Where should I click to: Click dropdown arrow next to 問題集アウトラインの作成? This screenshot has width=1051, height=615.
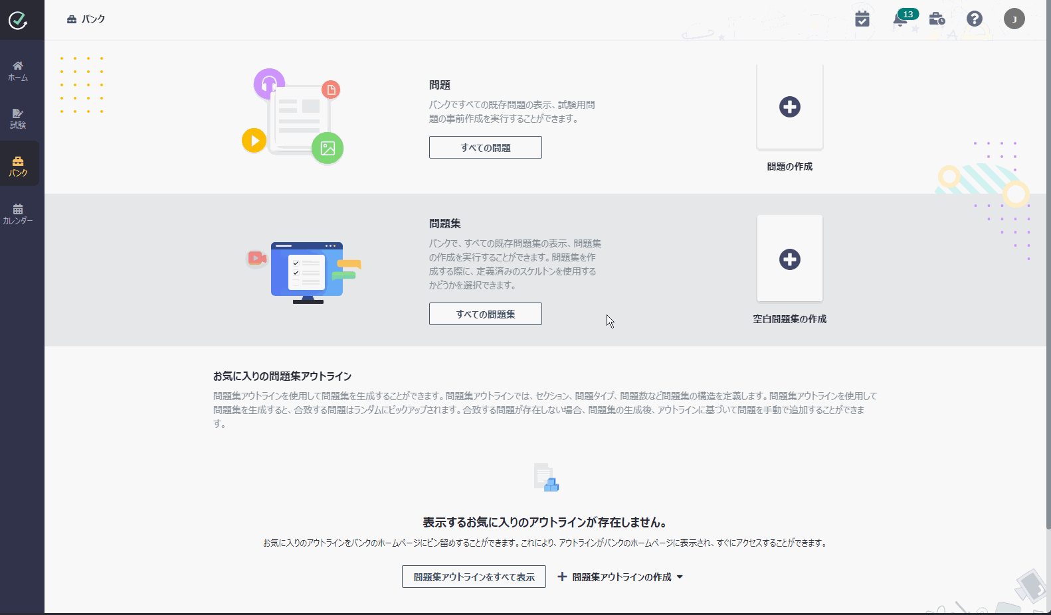pyautogui.click(x=680, y=577)
